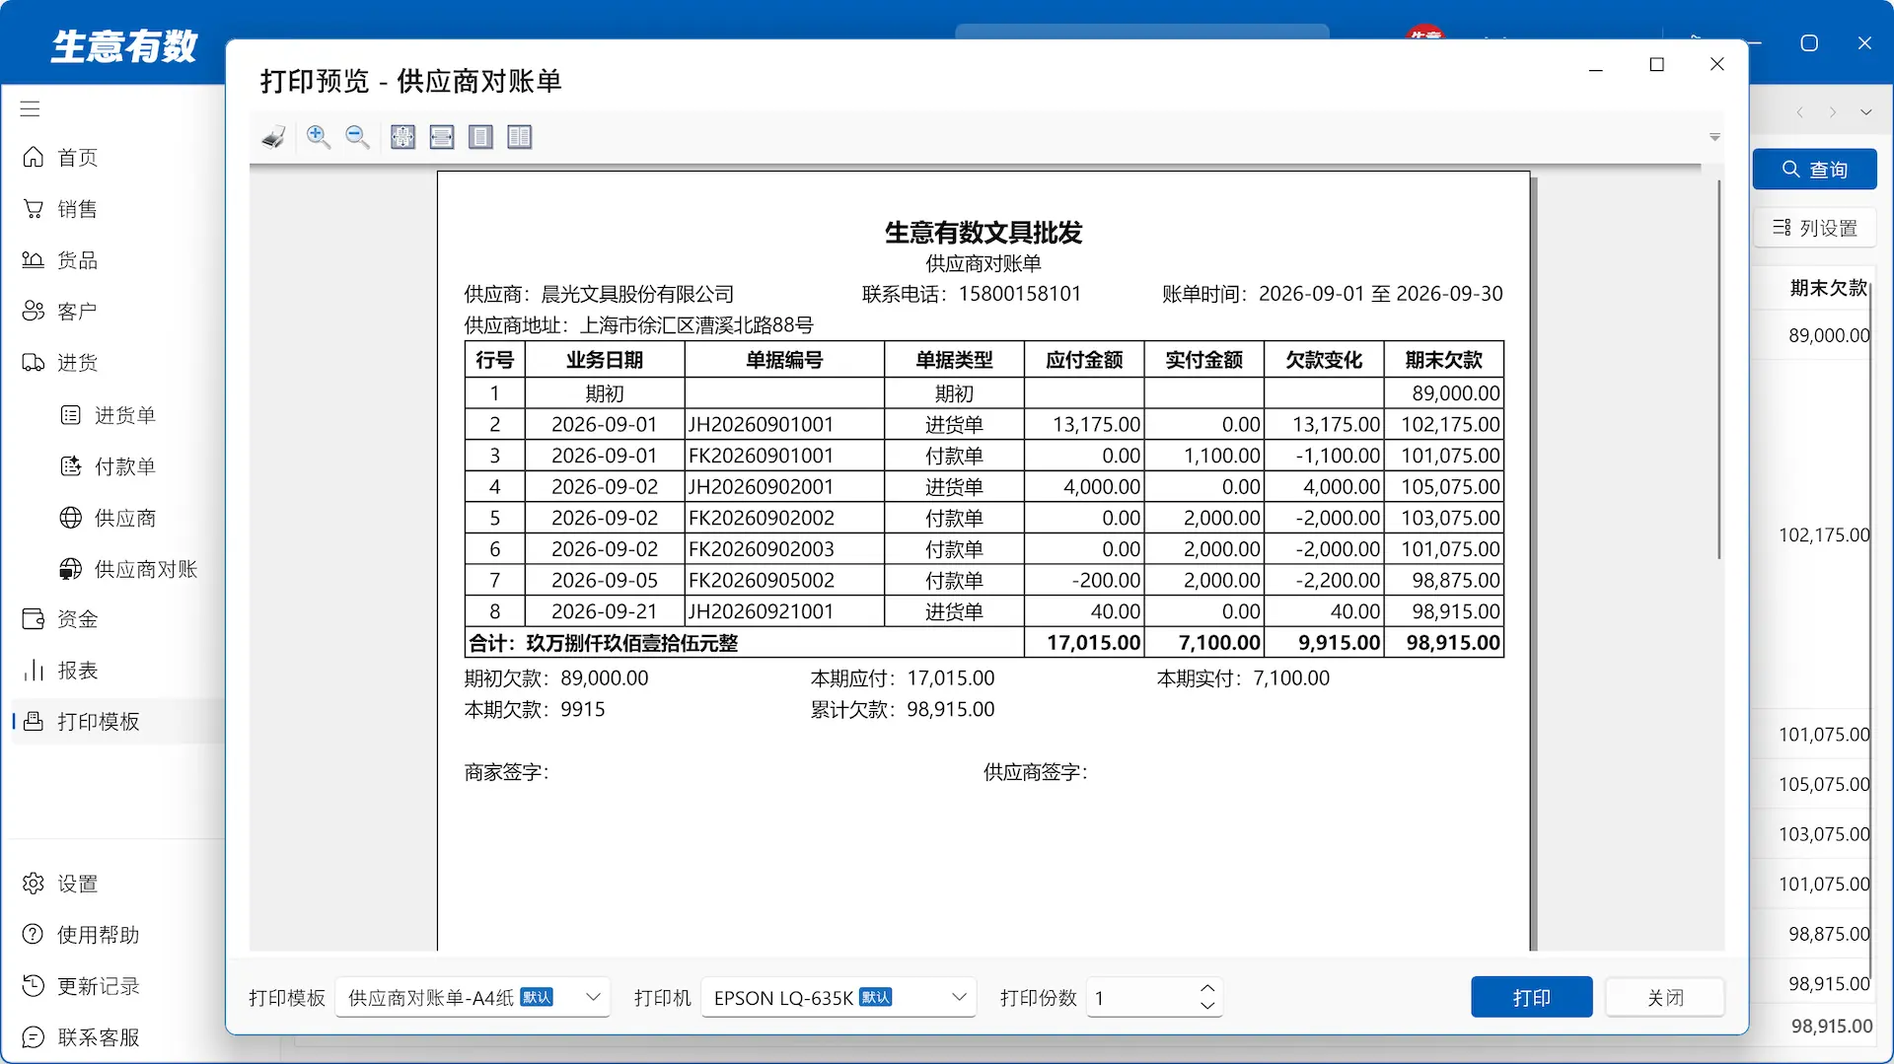The image size is (1894, 1064).
Task: Select 打印模板 print templates
Action: (x=112, y=722)
